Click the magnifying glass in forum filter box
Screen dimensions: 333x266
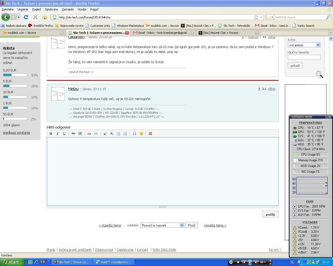(x=319, y=74)
